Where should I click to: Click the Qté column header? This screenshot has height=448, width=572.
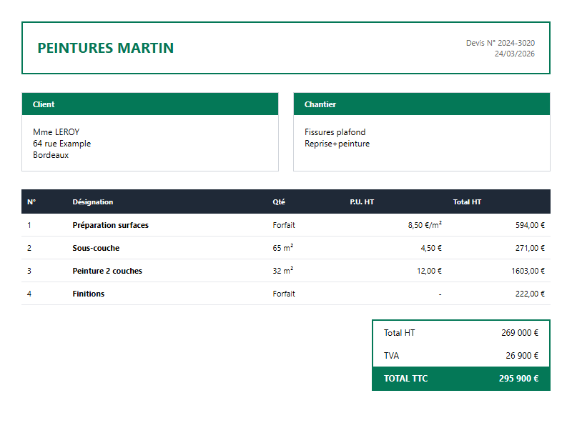[278, 202]
